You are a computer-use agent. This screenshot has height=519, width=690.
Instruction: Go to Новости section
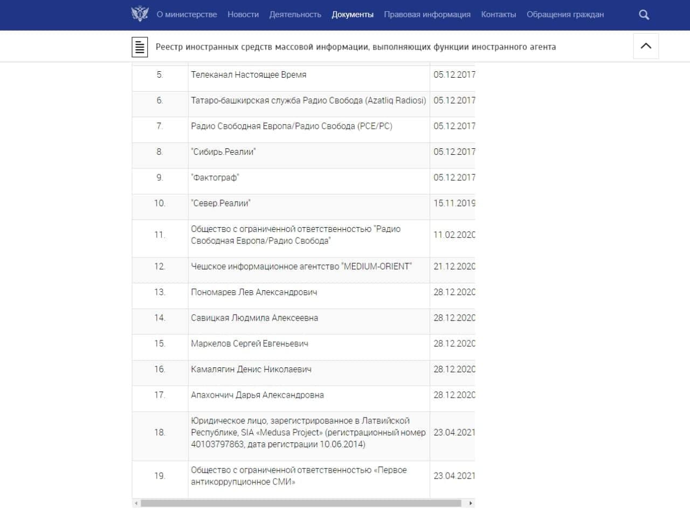pos(243,15)
